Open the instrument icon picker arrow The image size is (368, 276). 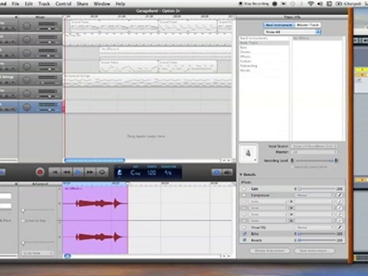[x=255, y=160]
